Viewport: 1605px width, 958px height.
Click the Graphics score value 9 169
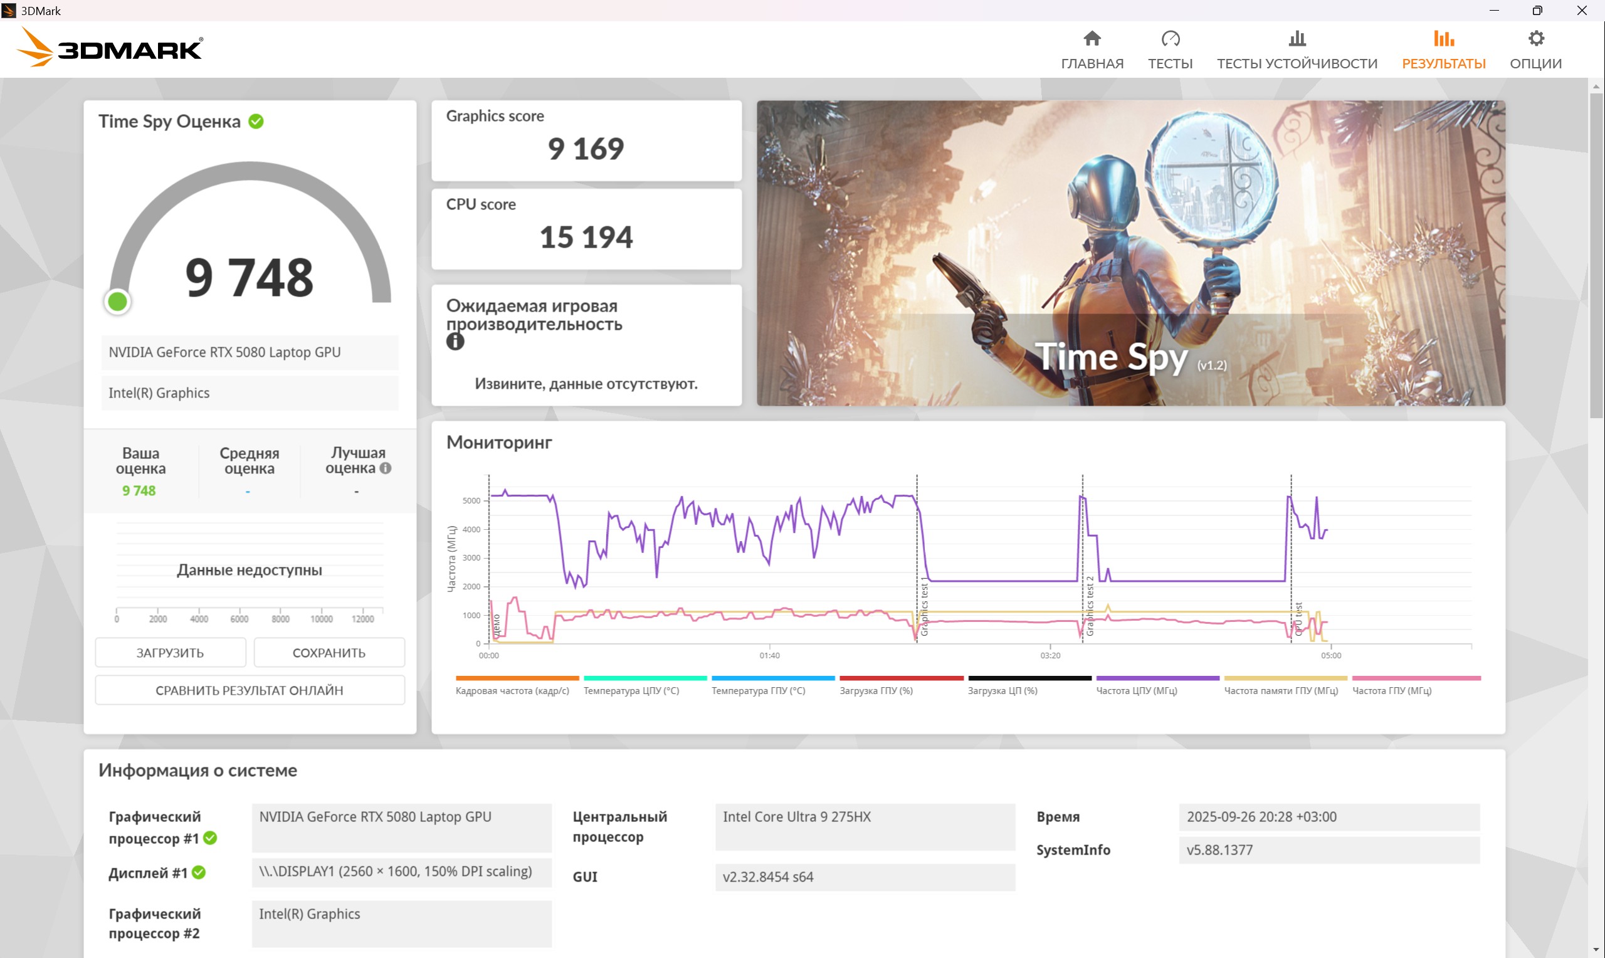pos(586,149)
